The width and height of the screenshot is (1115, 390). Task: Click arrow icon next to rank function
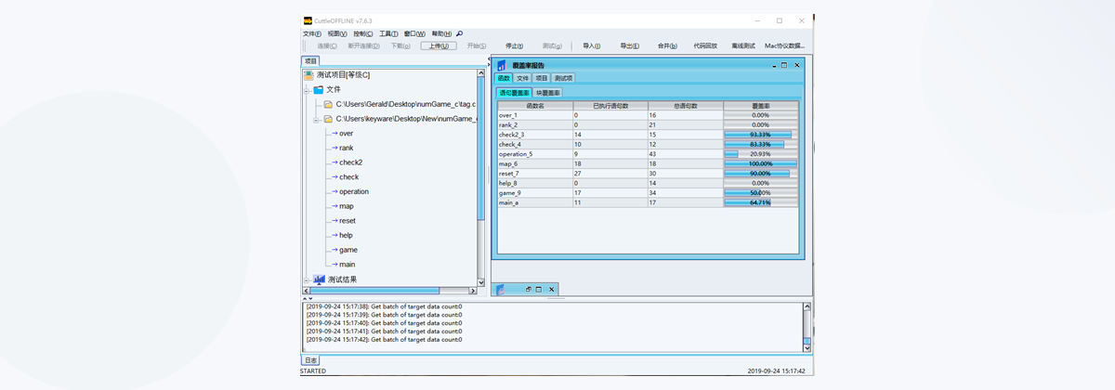[334, 148]
